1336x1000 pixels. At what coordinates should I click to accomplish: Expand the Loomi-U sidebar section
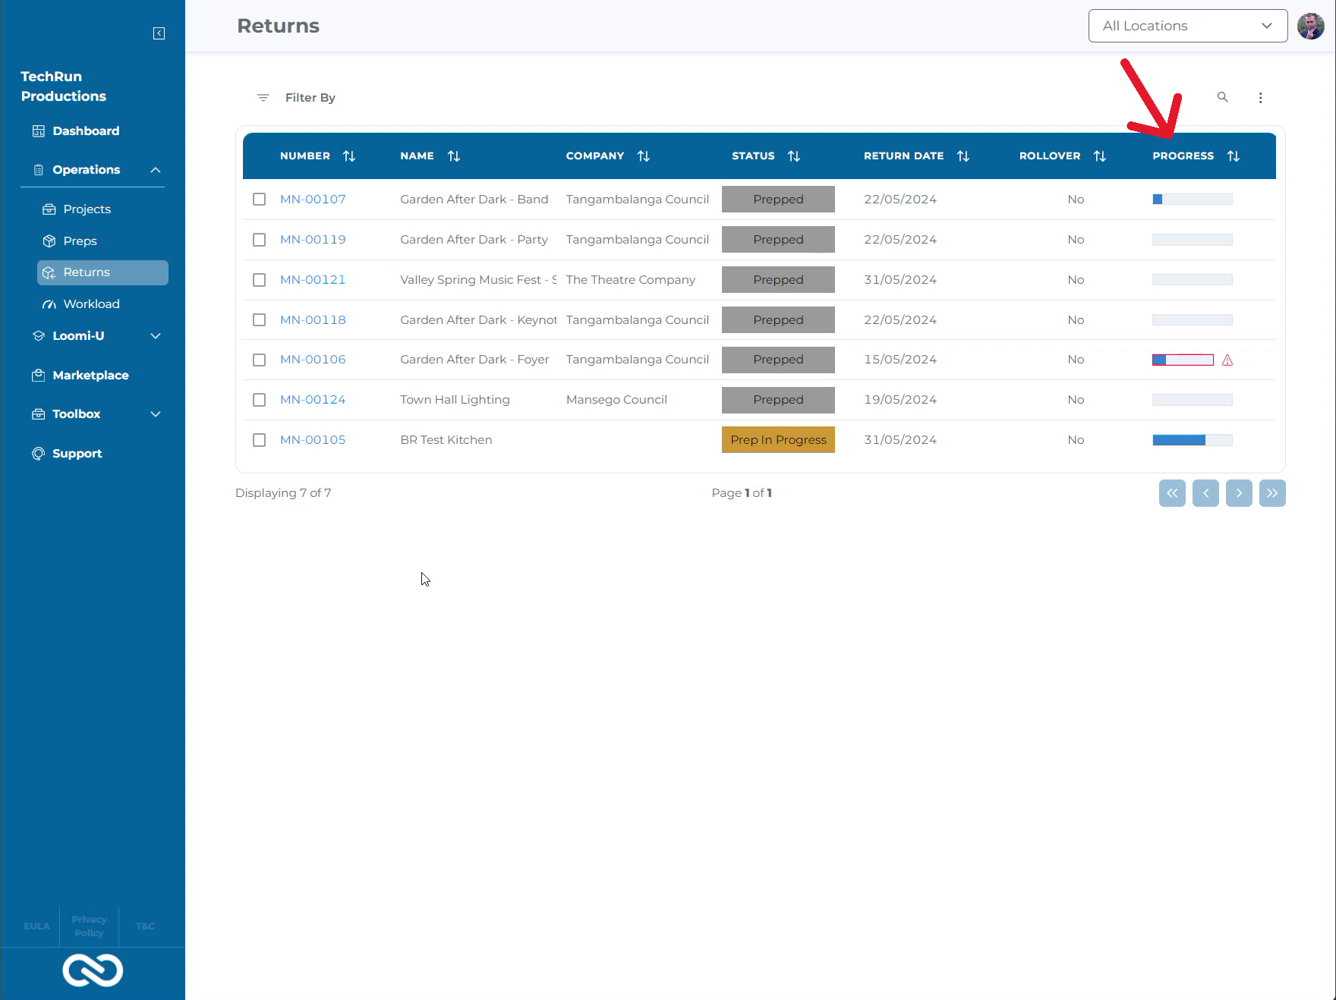[156, 336]
